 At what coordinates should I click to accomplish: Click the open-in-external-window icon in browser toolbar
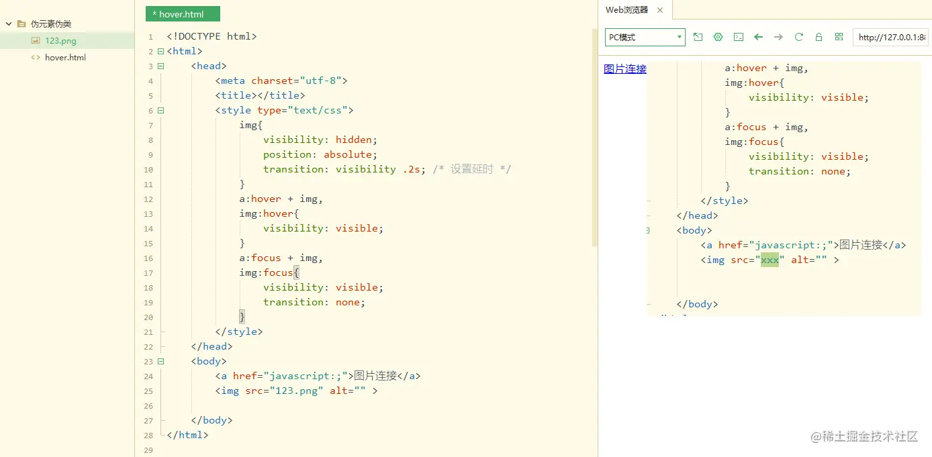pos(698,37)
